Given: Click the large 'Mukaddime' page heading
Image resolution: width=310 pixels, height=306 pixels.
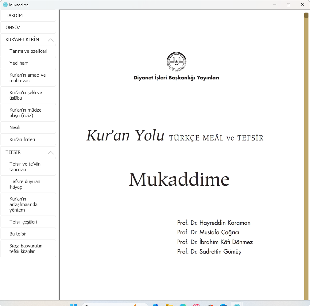Looking at the screenshot, I should pos(179,179).
